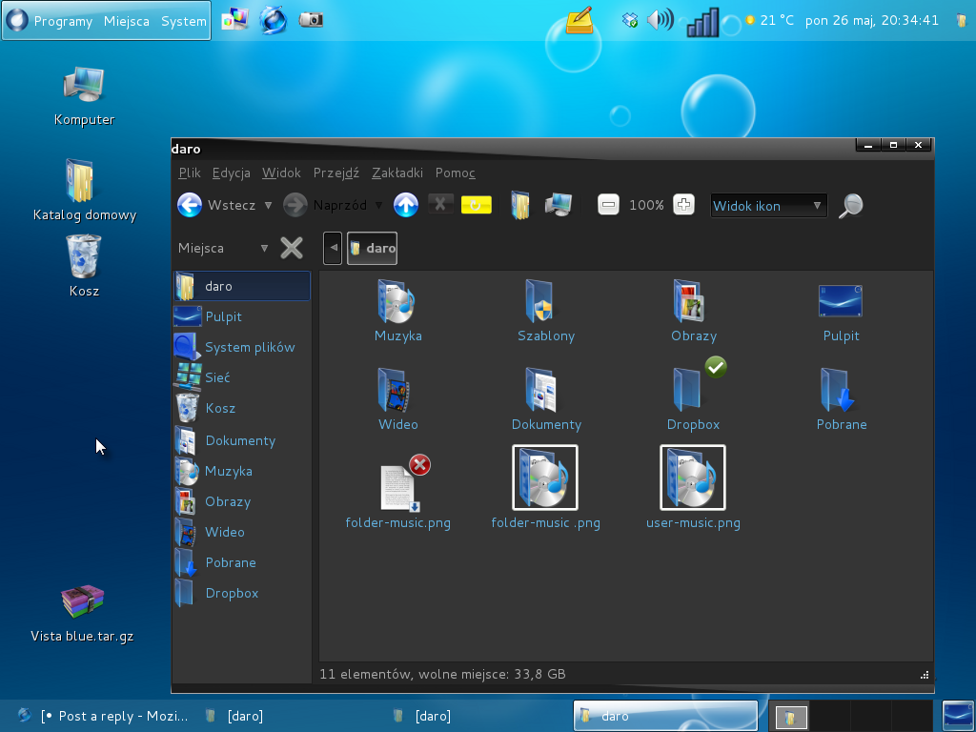The image size is (976, 732).
Task: Click the yellow reload toolbar icon
Action: pyautogui.click(x=477, y=205)
